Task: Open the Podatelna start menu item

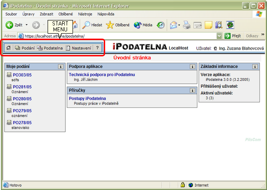Action: (x=50, y=48)
